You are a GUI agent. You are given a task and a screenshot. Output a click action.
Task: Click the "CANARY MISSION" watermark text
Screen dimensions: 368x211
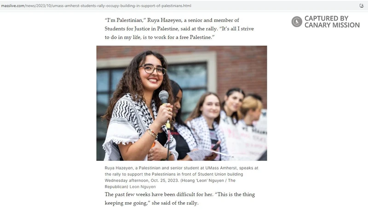click(332, 25)
